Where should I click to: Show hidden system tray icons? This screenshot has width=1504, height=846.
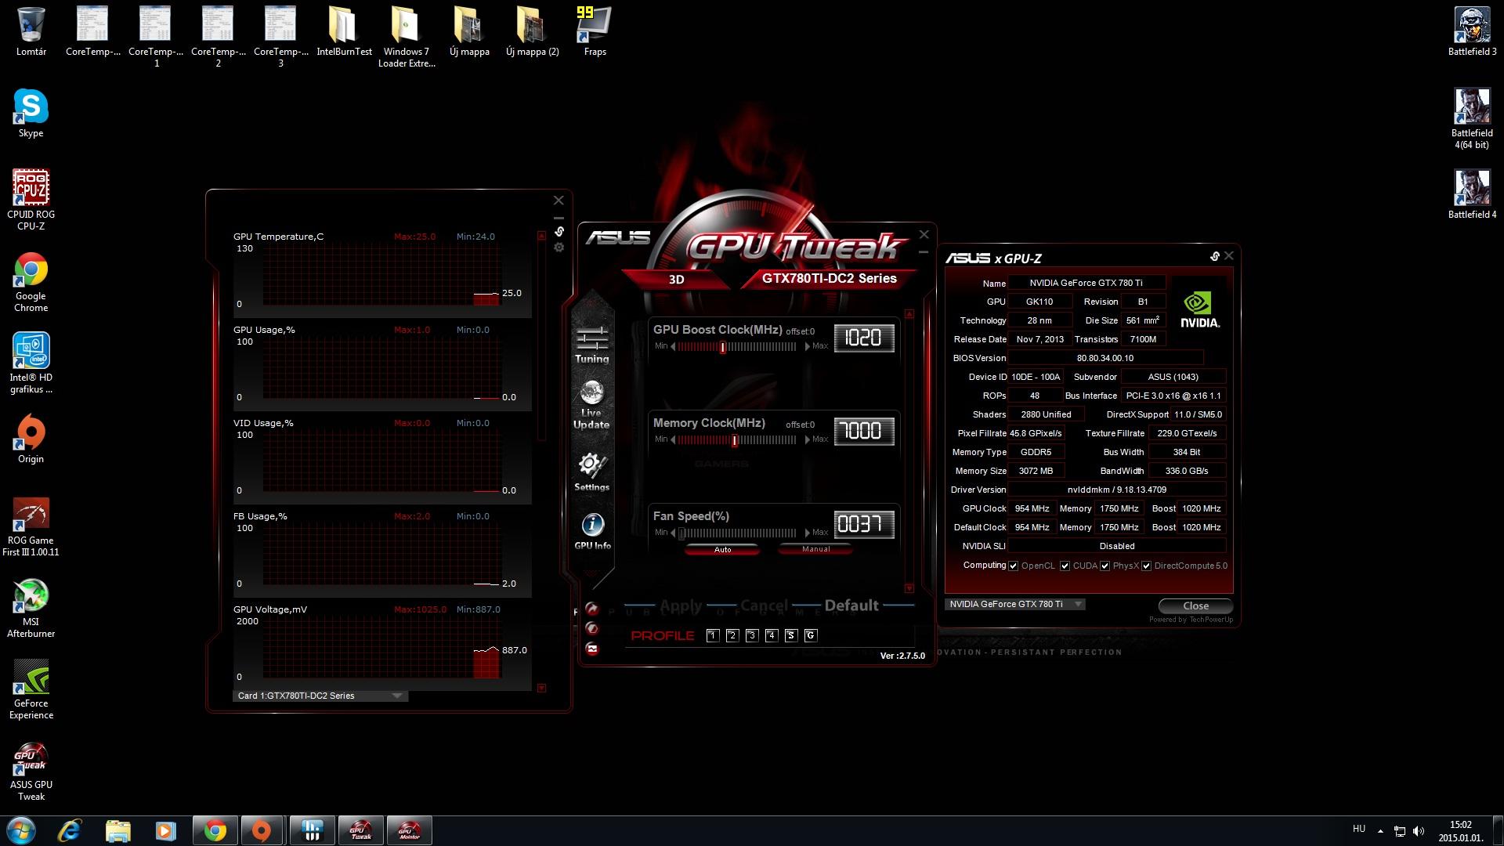click(x=1380, y=830)
